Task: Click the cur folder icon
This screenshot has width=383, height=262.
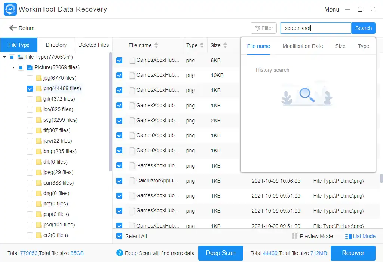Action: [x=39, y=183]
